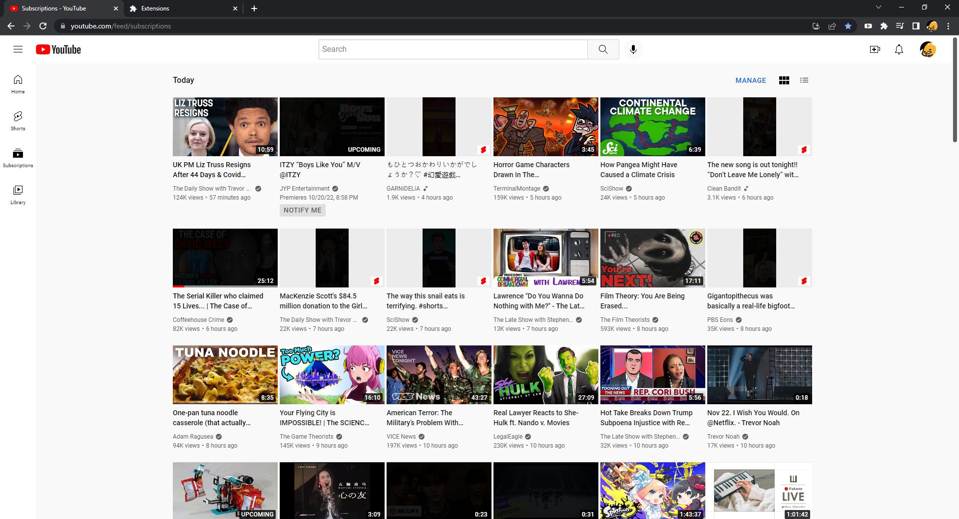Open 'The Serial Killer who claimed' title
The image size is (959, 519).
point(218,301)
